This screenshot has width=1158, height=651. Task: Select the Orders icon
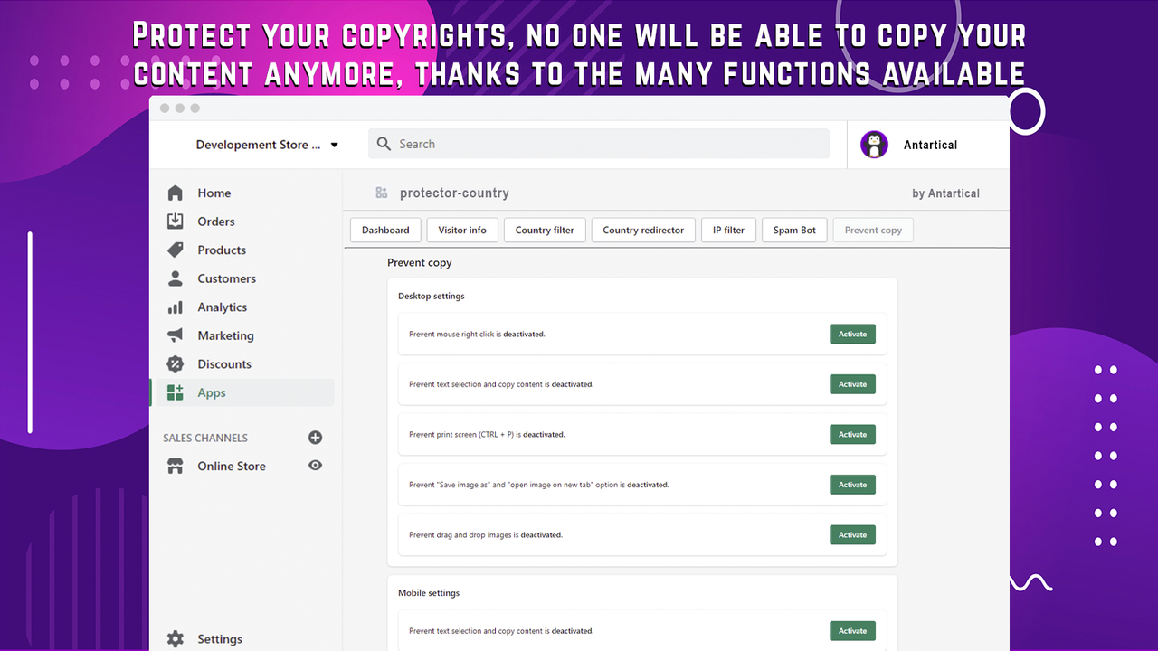pyautogui.click(x=175, y=222)
